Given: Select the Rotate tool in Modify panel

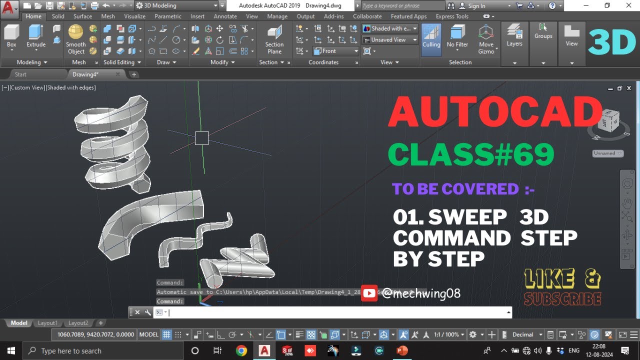Looking at the screenshot, I should (219, 39).
